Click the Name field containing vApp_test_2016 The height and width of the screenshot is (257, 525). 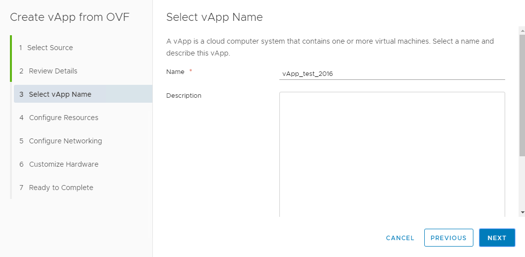(x=392, y=74)
